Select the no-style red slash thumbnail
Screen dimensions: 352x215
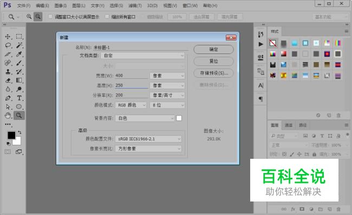point(273,43)
